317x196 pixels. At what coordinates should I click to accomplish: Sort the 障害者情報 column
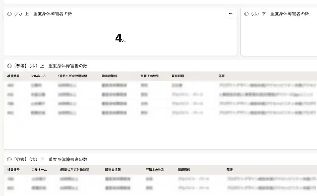coord(109,76)
